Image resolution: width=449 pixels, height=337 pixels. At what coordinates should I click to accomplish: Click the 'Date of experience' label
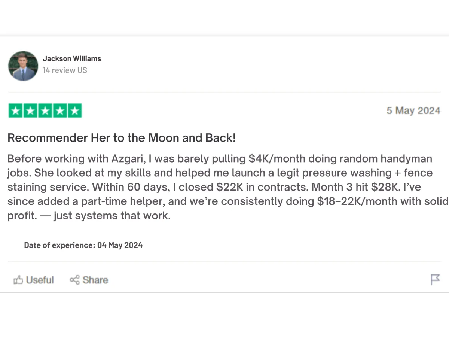[59, 245]
